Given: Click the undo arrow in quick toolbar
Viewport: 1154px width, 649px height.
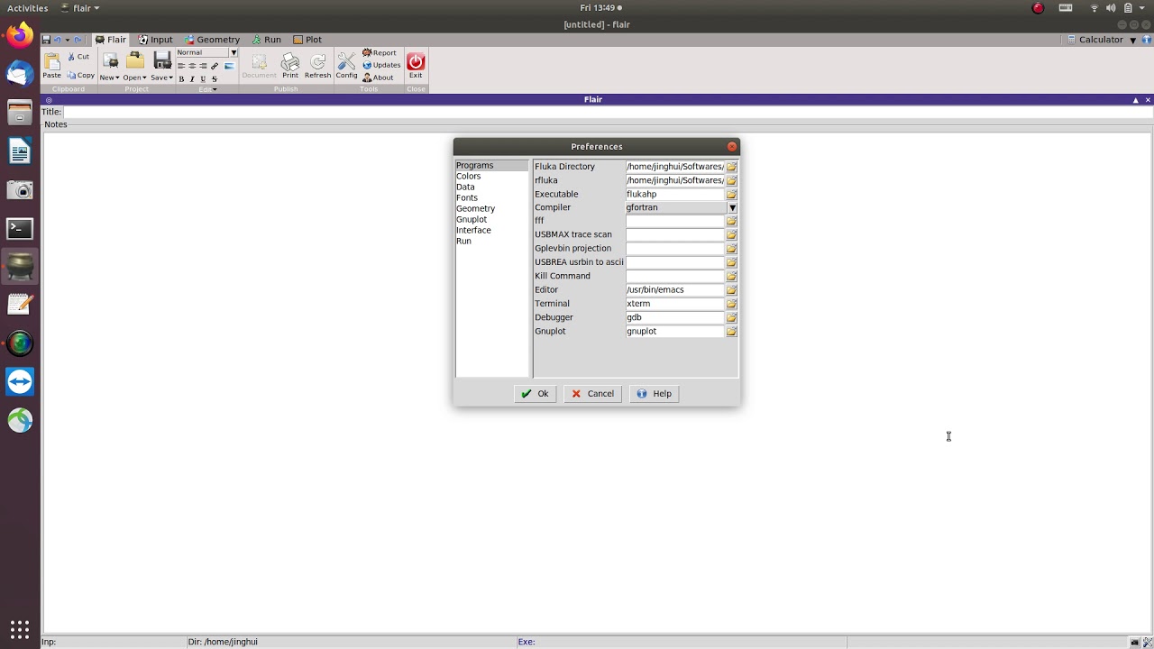Looking at the screenshot, I should (57, 40).
